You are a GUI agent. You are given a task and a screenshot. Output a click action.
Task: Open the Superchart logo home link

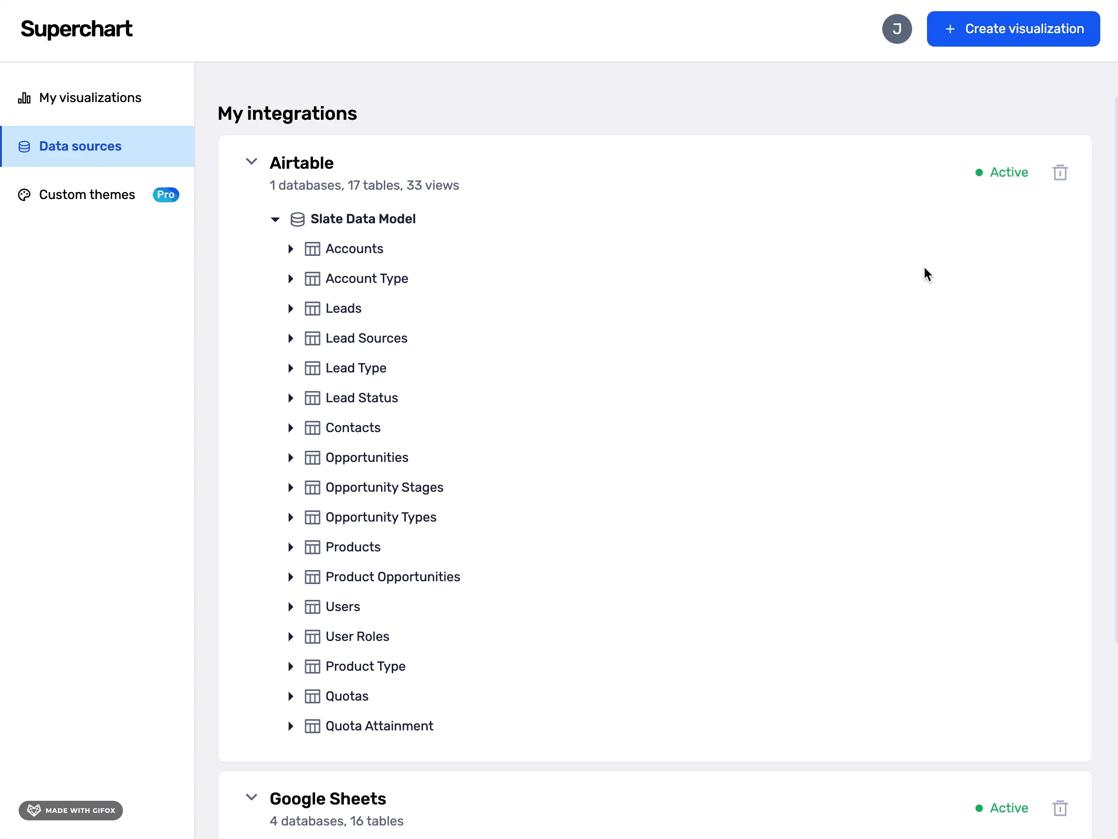click(x=76, y=29)
